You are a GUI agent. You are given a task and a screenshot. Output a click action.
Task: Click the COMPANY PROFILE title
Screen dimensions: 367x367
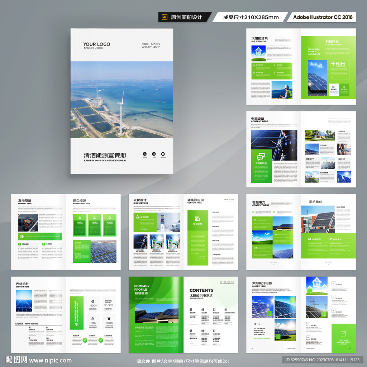coord(142,288)
